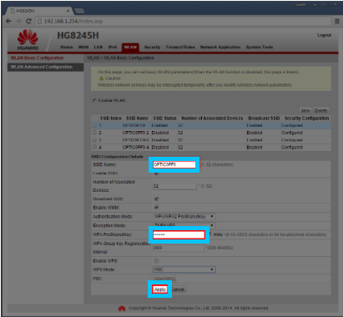343x317 pixels.
Task: Open the WAN tab
Action: (83, 47)
